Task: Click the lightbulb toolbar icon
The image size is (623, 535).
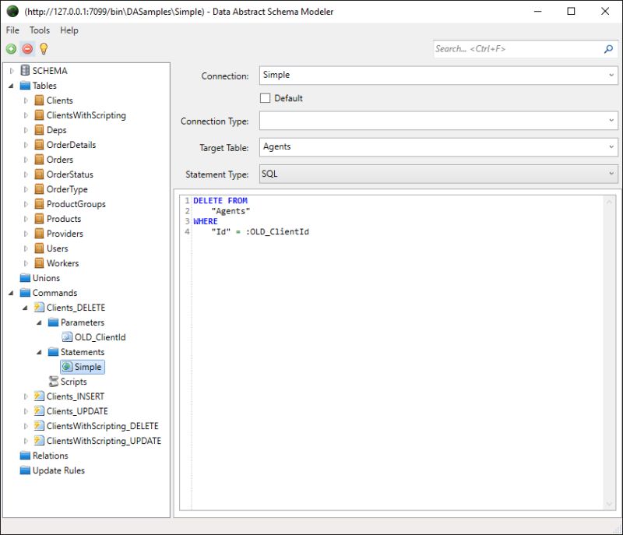Action: pos(44,48)
